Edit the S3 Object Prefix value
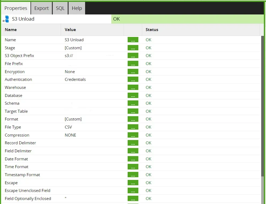Screen dimensions: 266x204 click(133, 55)
